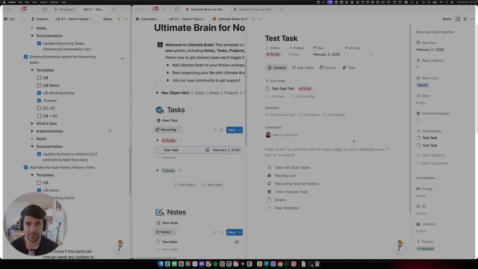This screenshot has width=478, height=269.
Task: Click Add Parent Task relation
Action: (x=280, y=115)
